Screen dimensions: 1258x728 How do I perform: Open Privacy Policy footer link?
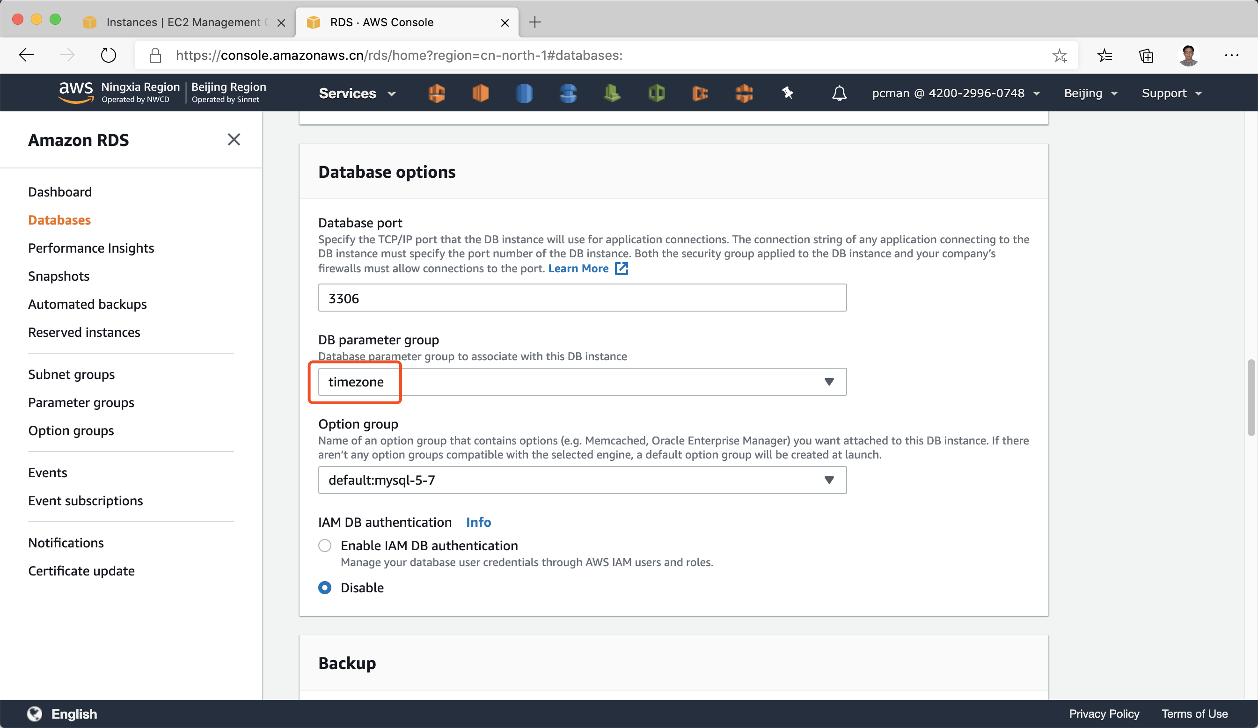click(1104, 713)
